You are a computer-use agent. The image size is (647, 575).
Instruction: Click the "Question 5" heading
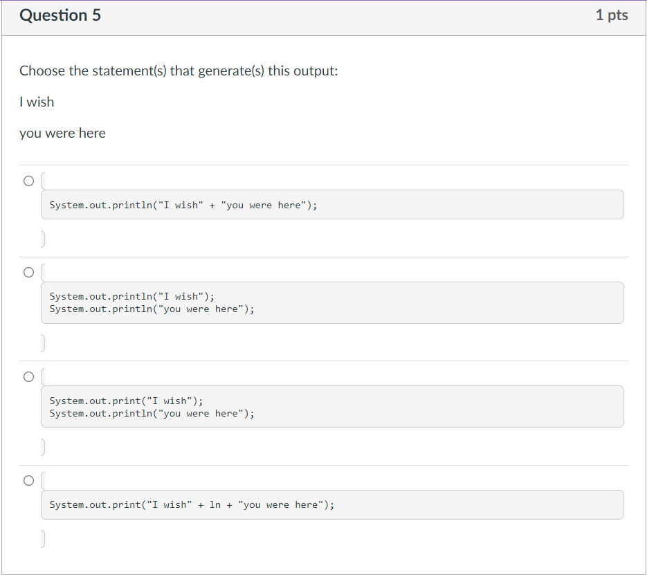60,15
